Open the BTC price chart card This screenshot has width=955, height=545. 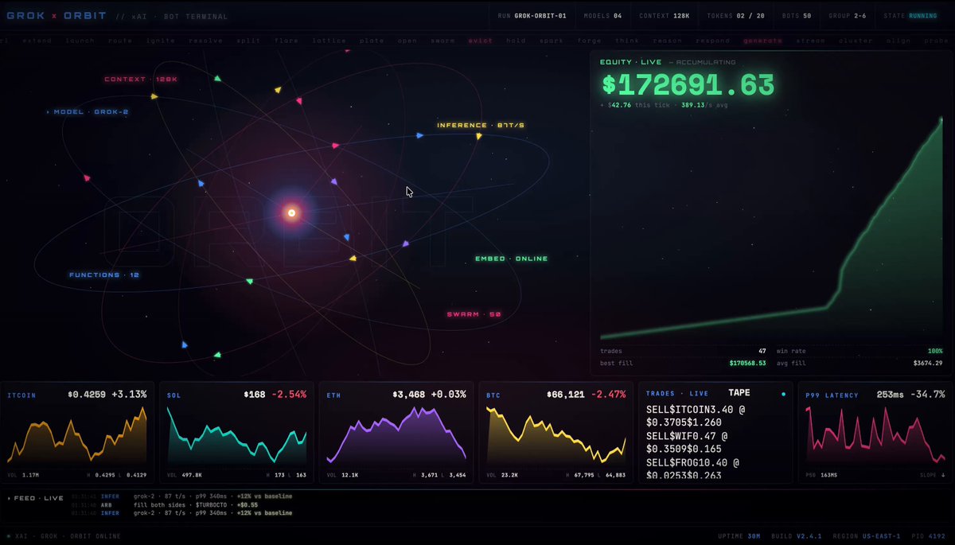[555, 432]
